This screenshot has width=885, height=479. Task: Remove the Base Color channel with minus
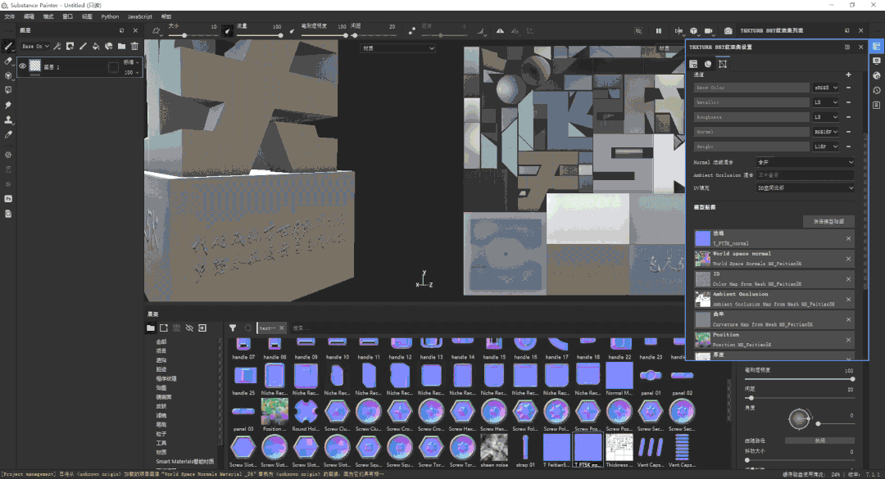coord(848,88)
